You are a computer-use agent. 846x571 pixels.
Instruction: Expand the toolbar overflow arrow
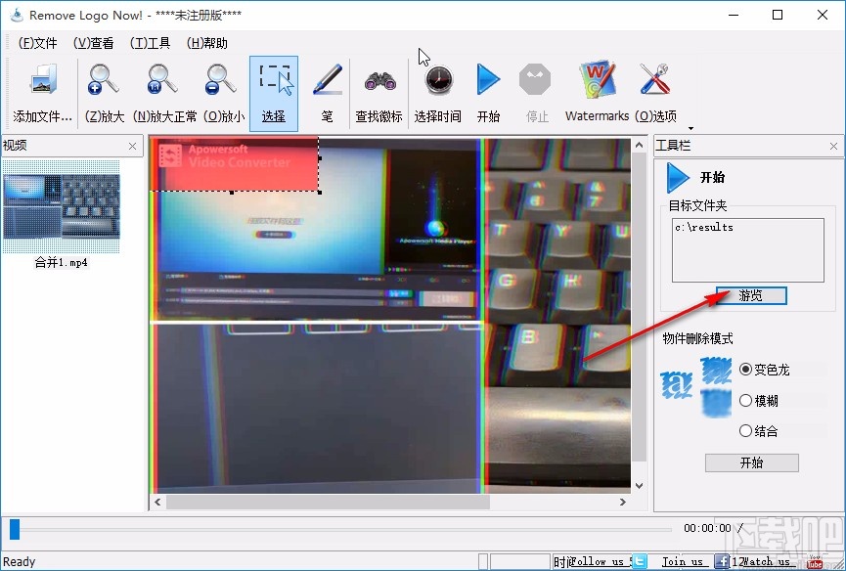tap(690, 128)
